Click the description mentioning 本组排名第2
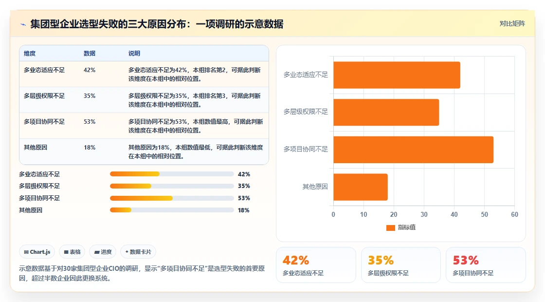 click(195, 75)
